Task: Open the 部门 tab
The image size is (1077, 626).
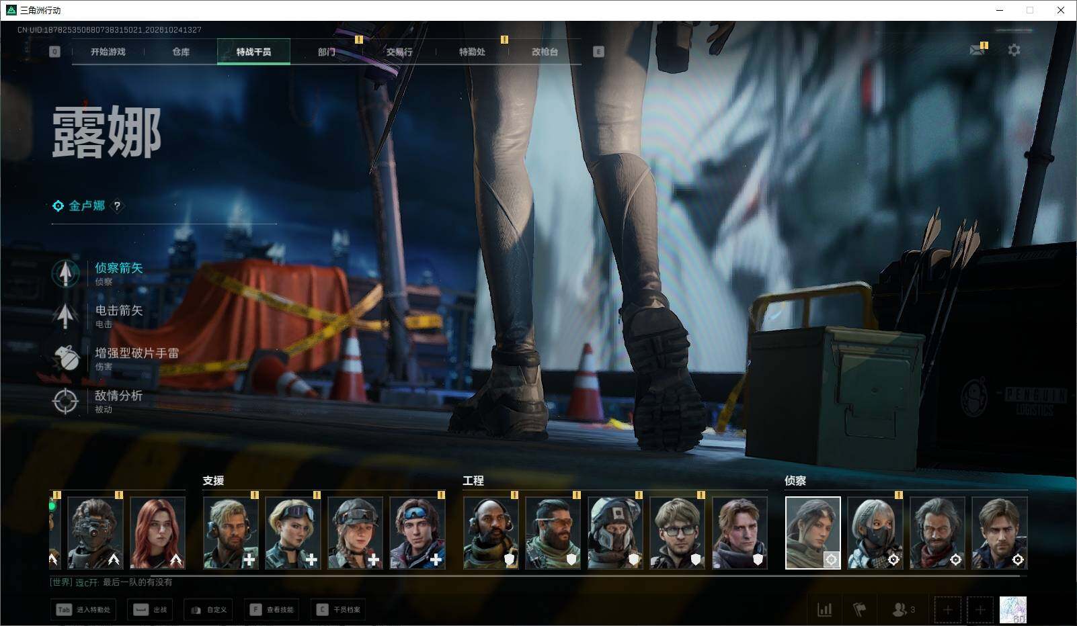Action: (x=327, y=52)
